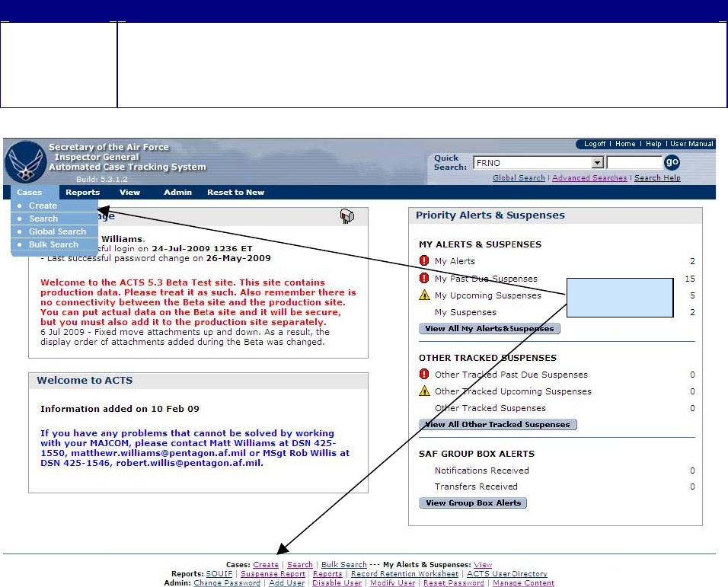Click Search Help link
728x587 pixels.
coord(657,177)
